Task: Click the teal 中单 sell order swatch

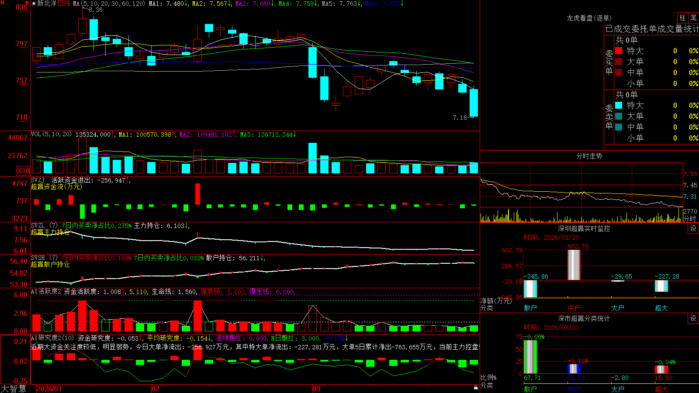Action: coord(619,127)
